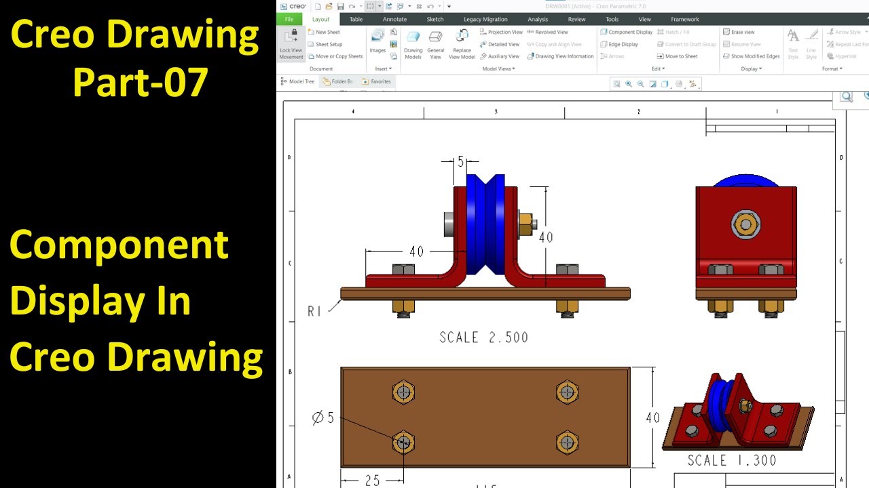Image resolution: width=869 pixels, height=488 pixels.
Task: Save the drawing with the floppy icon
Action: click(341, 6)
